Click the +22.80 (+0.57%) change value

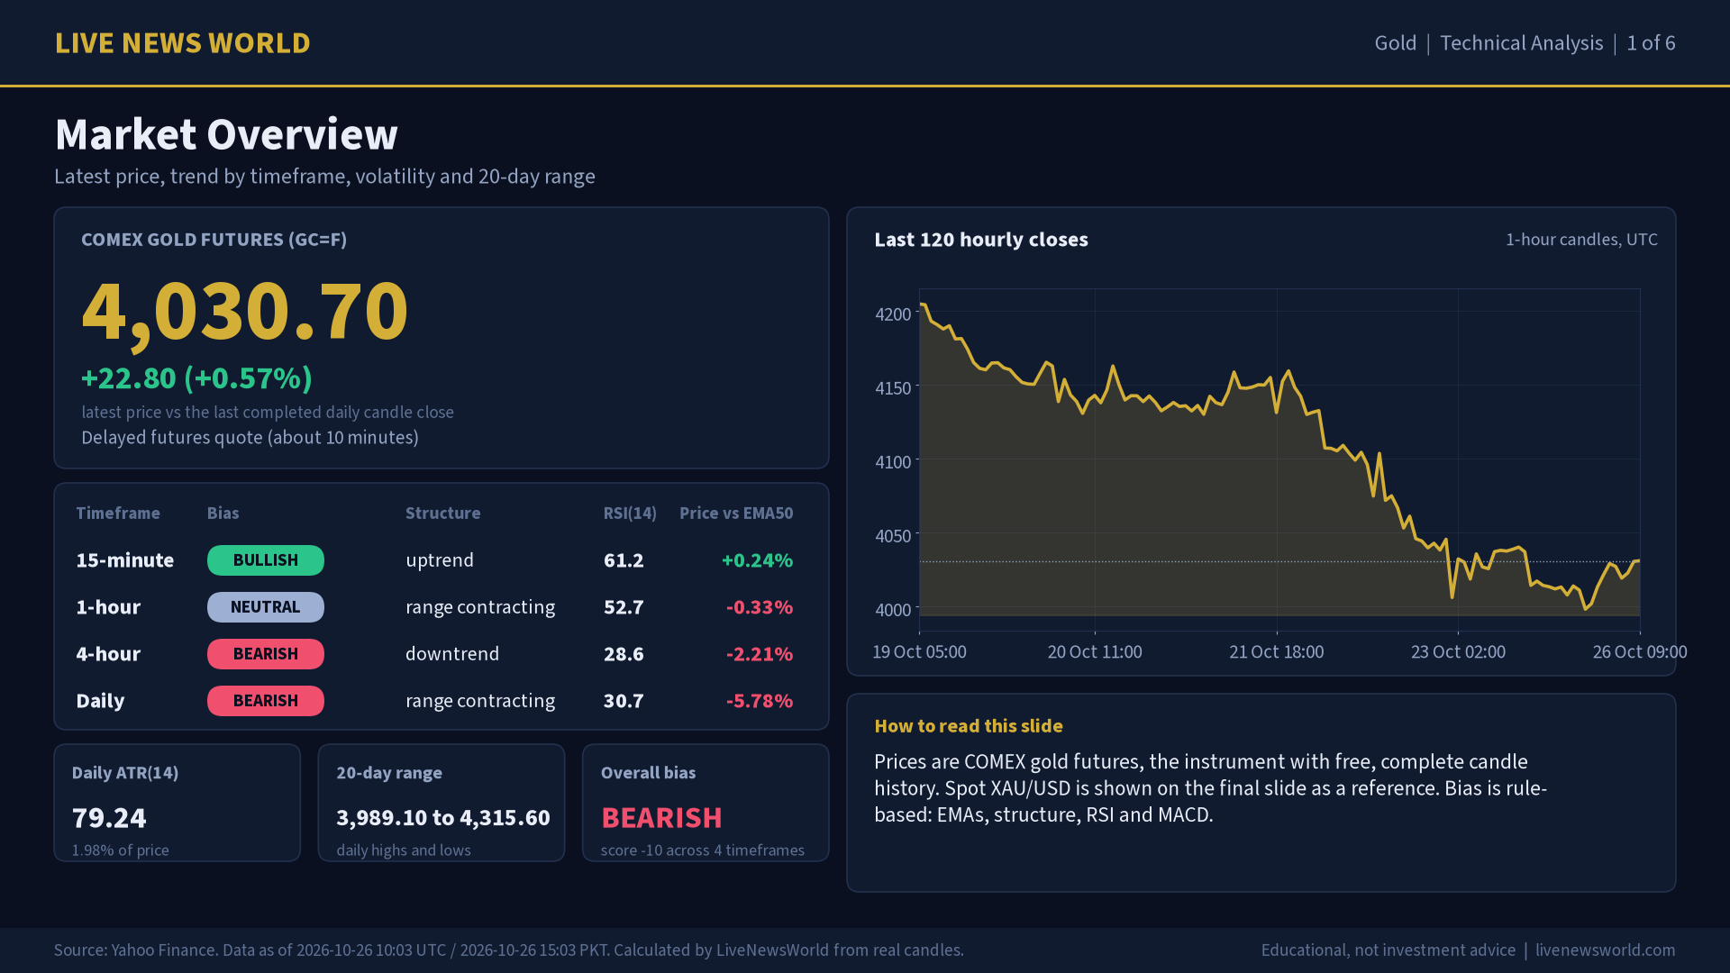coord(197,378)
